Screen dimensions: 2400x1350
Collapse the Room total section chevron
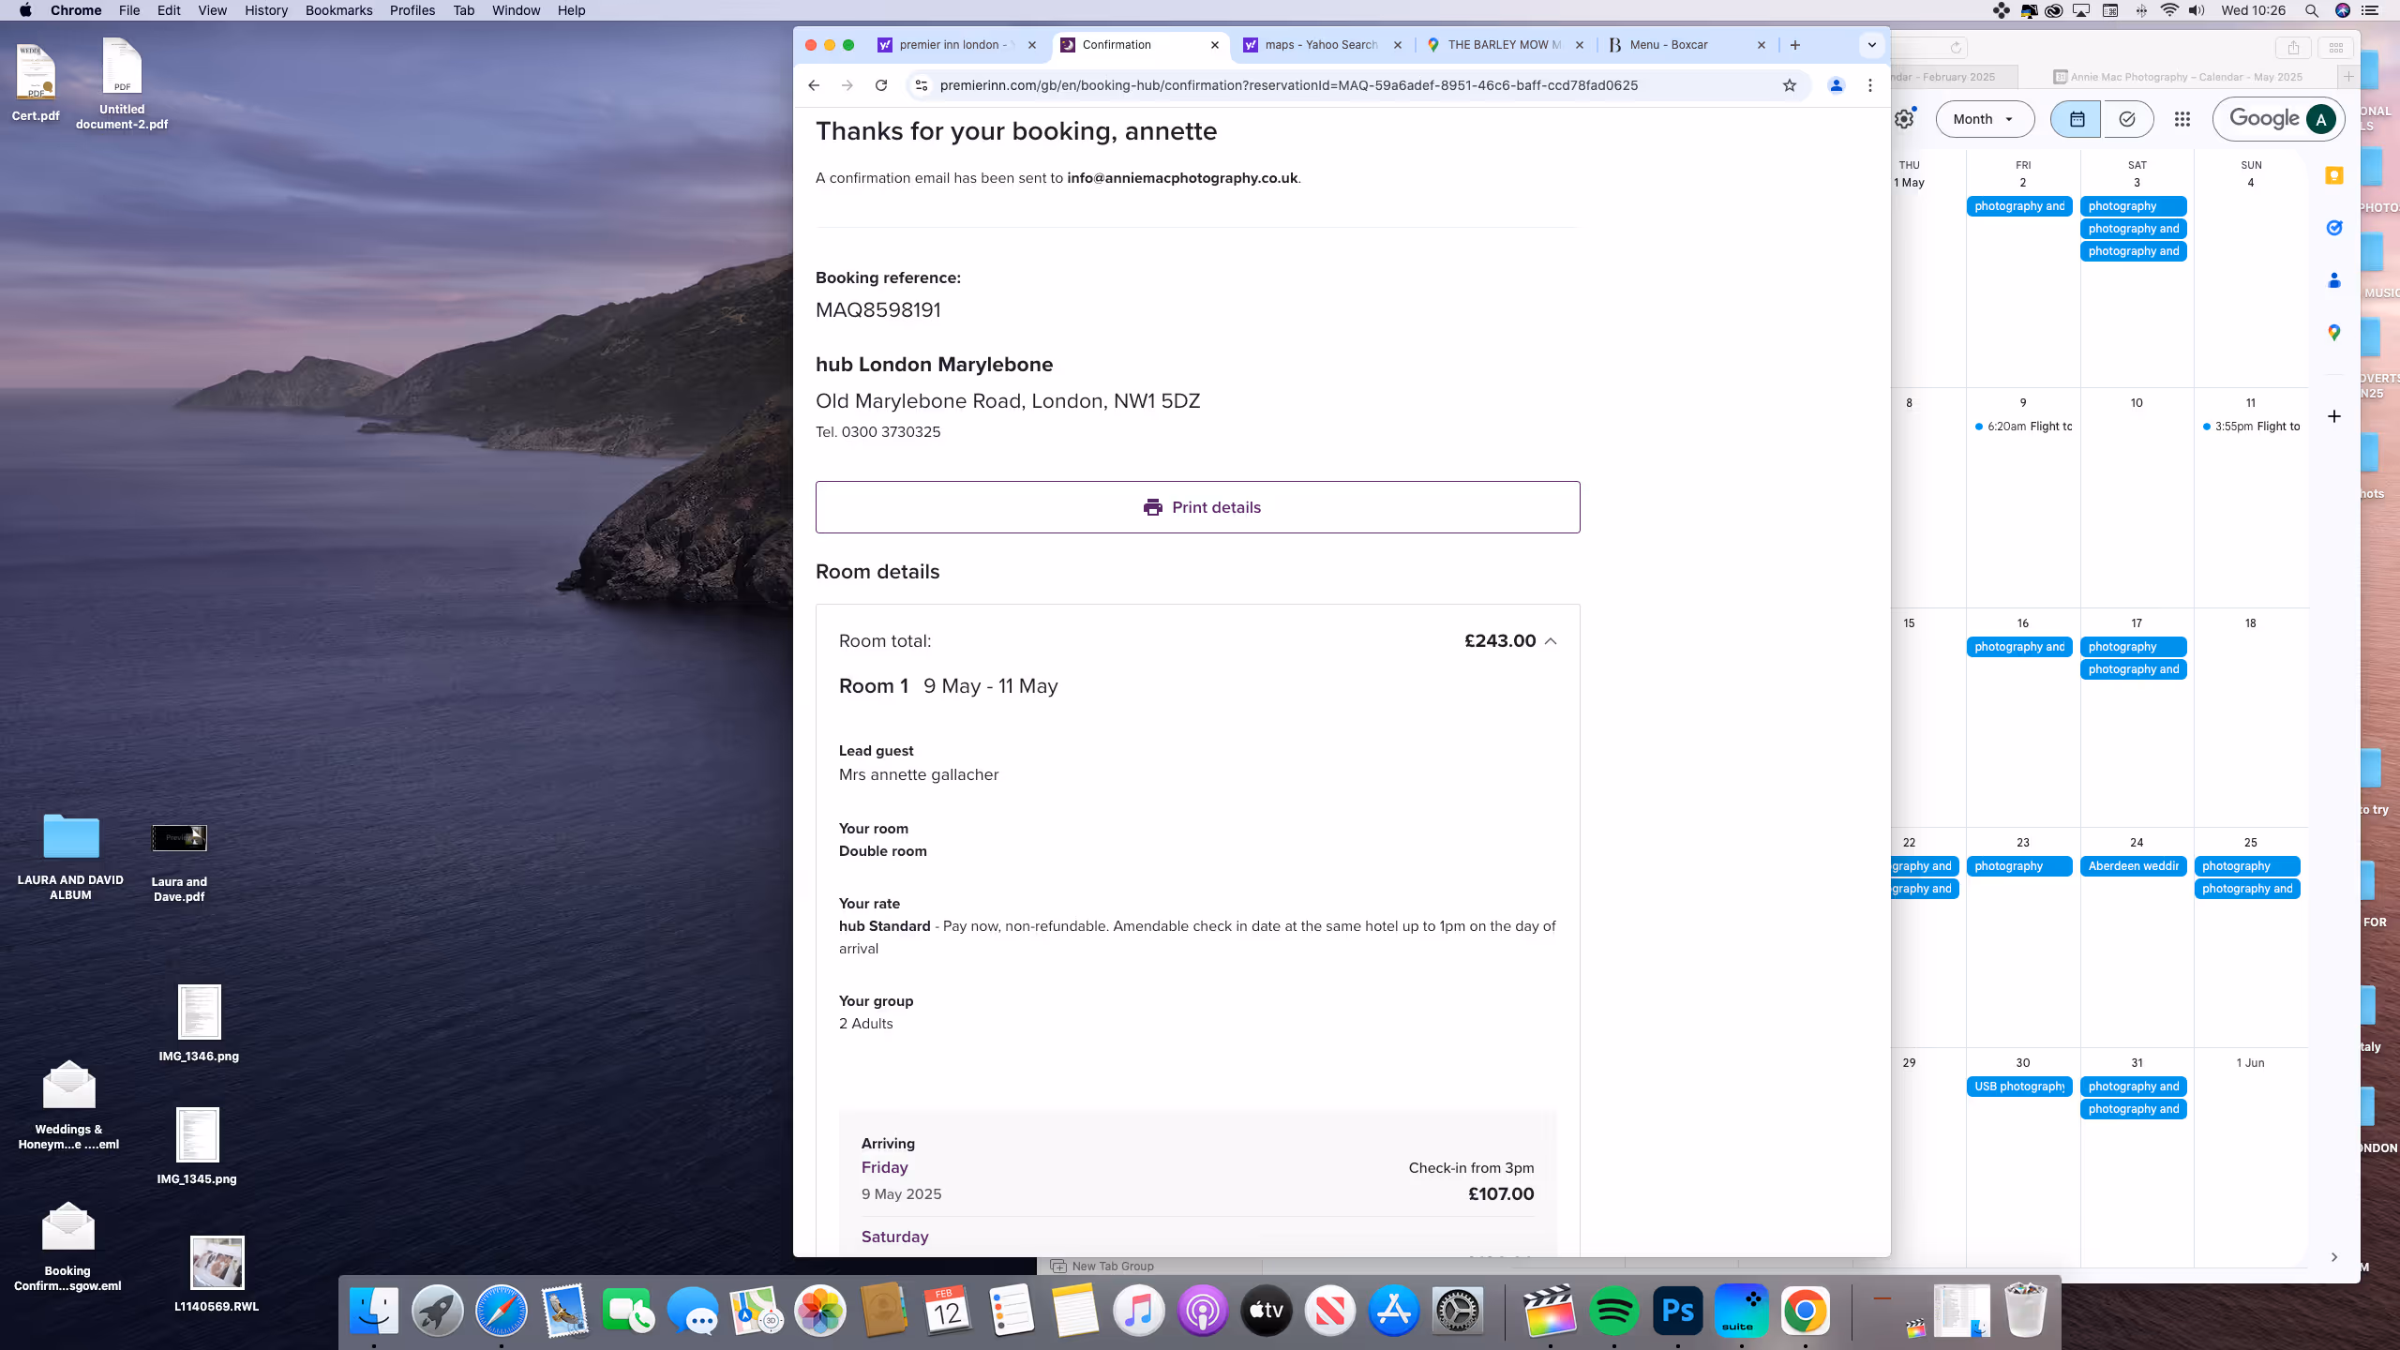click(x=1551, y=641)
